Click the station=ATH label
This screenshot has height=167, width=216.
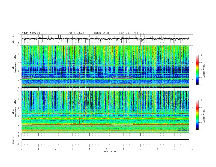click(101, 33)
